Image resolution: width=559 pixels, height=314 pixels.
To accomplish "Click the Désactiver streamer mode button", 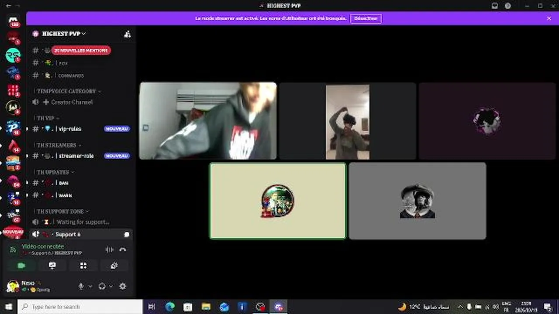I will 366,18.
